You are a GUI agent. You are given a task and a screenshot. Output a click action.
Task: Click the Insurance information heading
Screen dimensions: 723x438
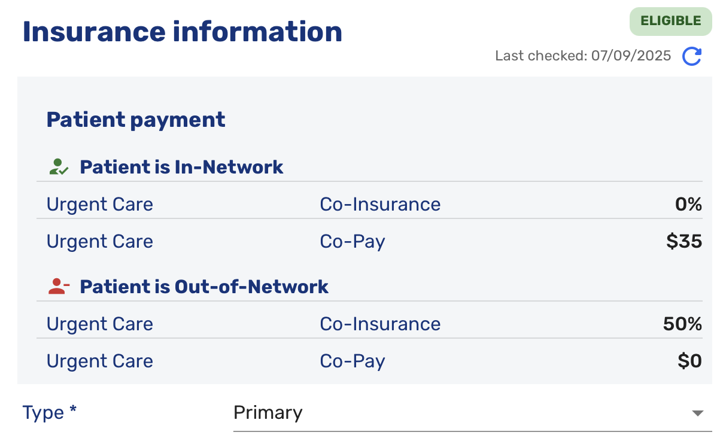point(182,31)
